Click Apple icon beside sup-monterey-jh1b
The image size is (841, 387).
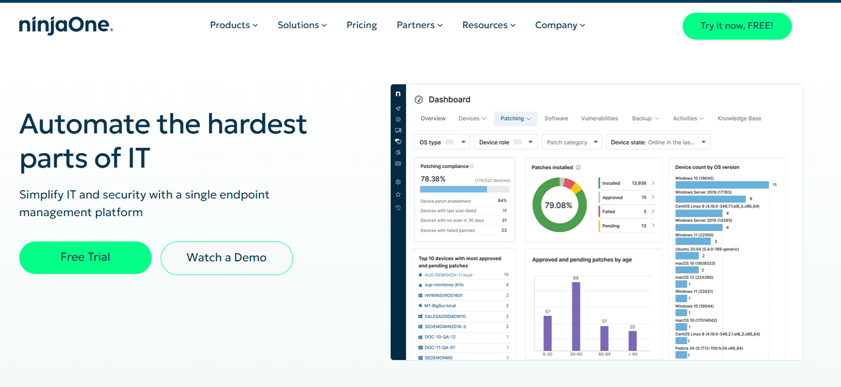coord(420,285)
